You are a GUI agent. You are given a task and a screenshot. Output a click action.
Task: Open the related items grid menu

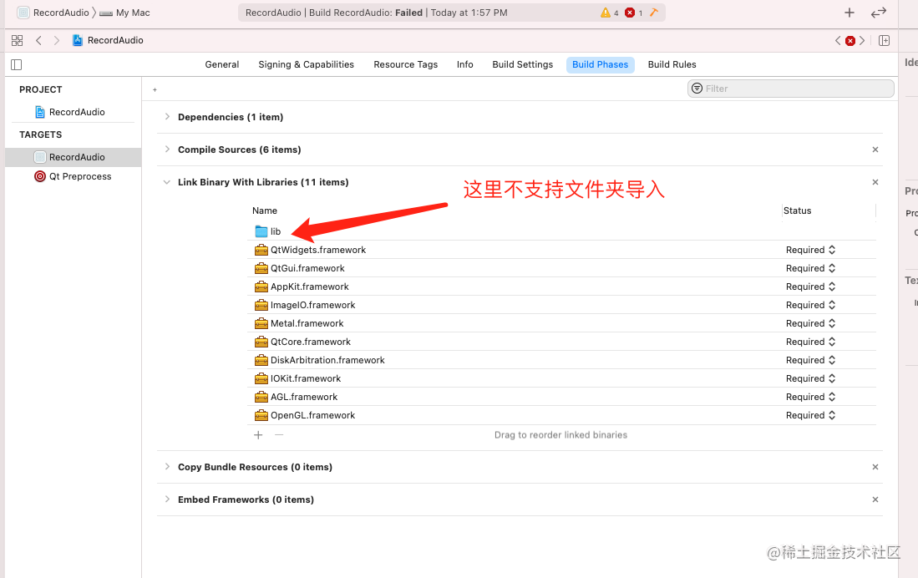click(17, 40)
